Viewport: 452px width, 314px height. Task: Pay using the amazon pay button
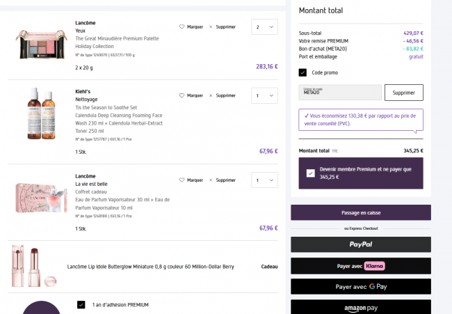click(x=361, y=307)
